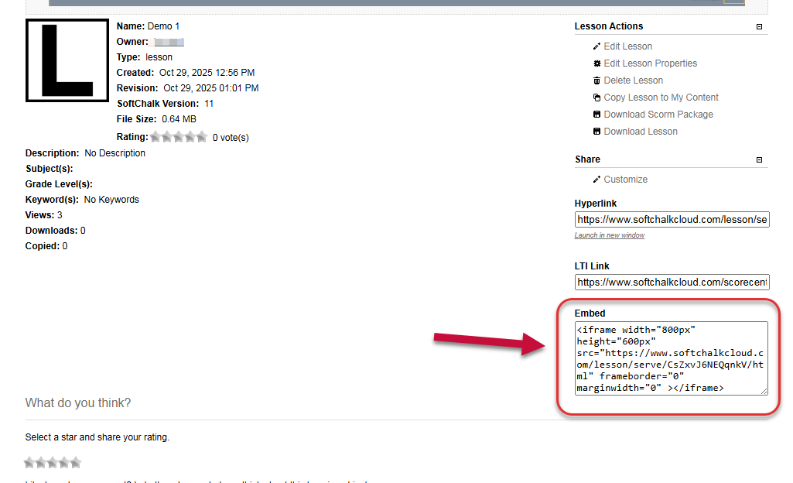The width and height of the screenshot is (793, 483).
Task: Collapse the Hyperlink section header
Action: click(x=596, y=203)
